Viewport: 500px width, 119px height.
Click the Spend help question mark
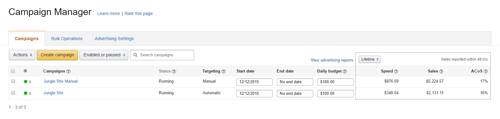point(396,71)
